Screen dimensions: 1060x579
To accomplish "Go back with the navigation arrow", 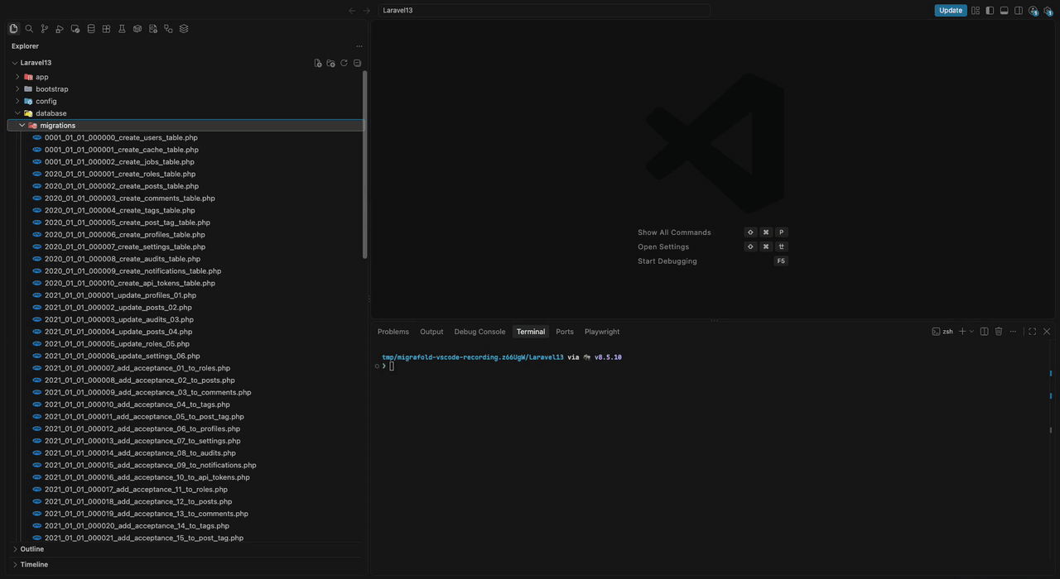I will coord(352,11).
